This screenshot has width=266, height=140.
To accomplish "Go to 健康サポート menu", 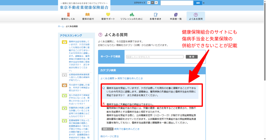I will [108, 19].
